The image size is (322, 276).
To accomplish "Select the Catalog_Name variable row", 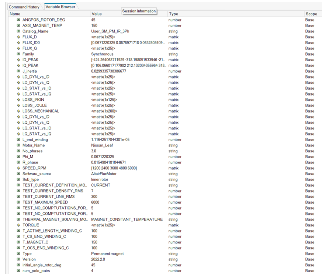I will 35,31.
